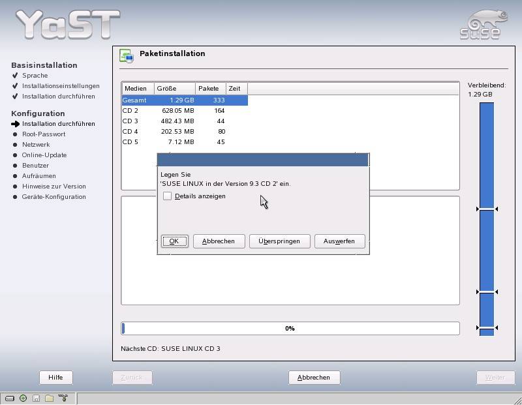This screenshot has height=405, width=522.
Task: Click the Online-Update step
Action: [44, 155]
